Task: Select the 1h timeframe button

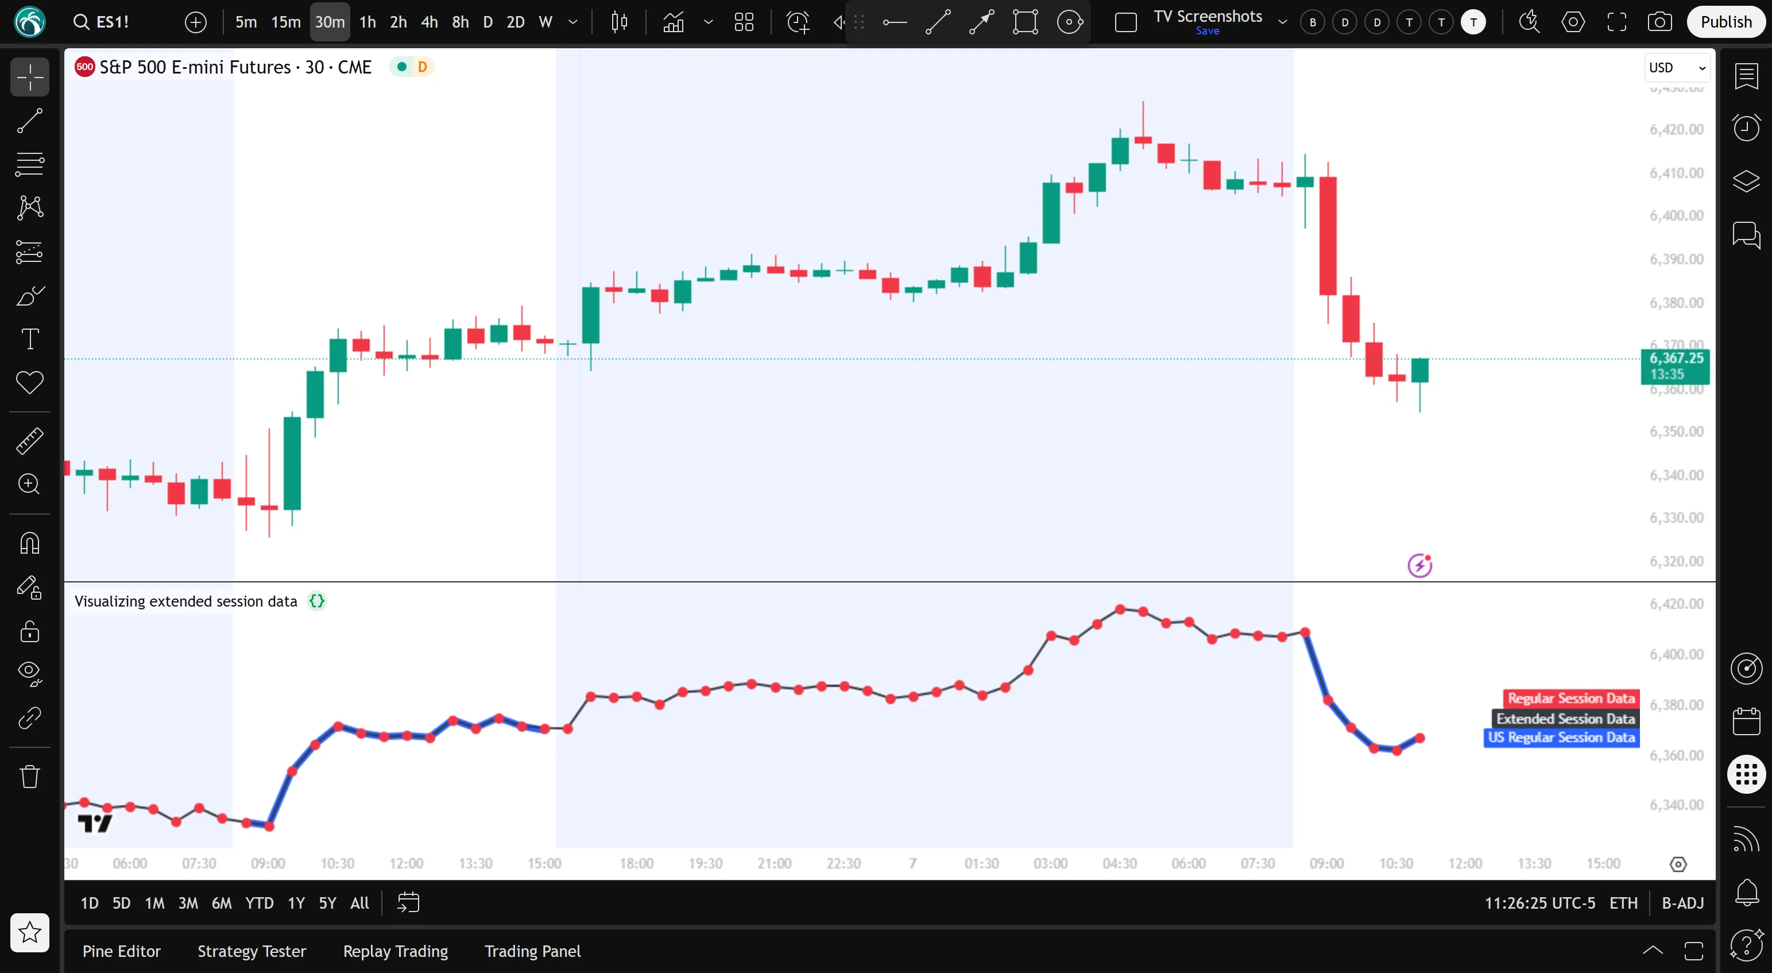Action: point(367,22)
